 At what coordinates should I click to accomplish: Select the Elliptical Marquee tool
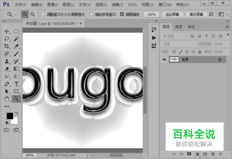[16, 31]
